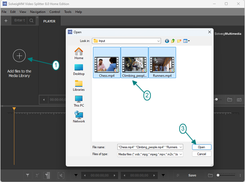Open the three-dot more options menu
This screenshot has width=245, height=182.
(240, 176)
